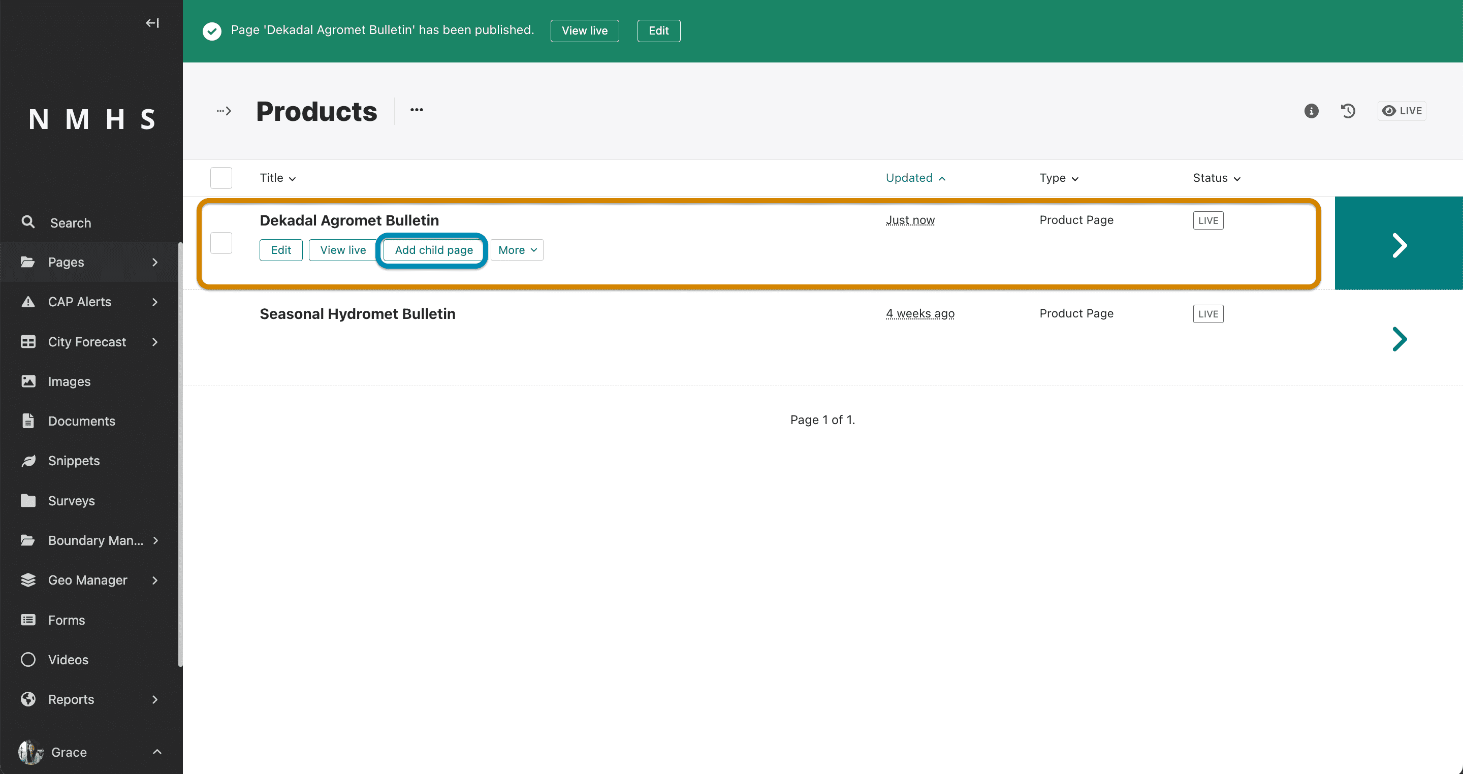Click the '4 weeks ago' updated timestamp
1463x774 pixels.
tap(919, 313)
